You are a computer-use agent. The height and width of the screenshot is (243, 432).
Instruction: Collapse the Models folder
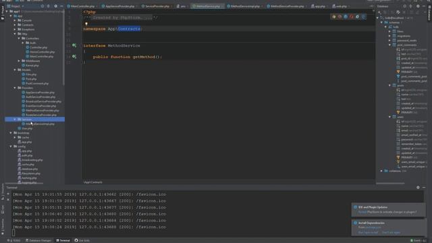[15, 70]
